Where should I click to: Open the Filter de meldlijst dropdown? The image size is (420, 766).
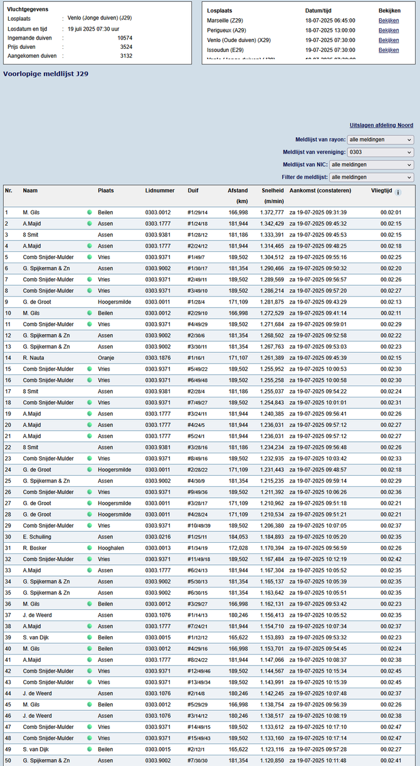click(x=372, y=177)
